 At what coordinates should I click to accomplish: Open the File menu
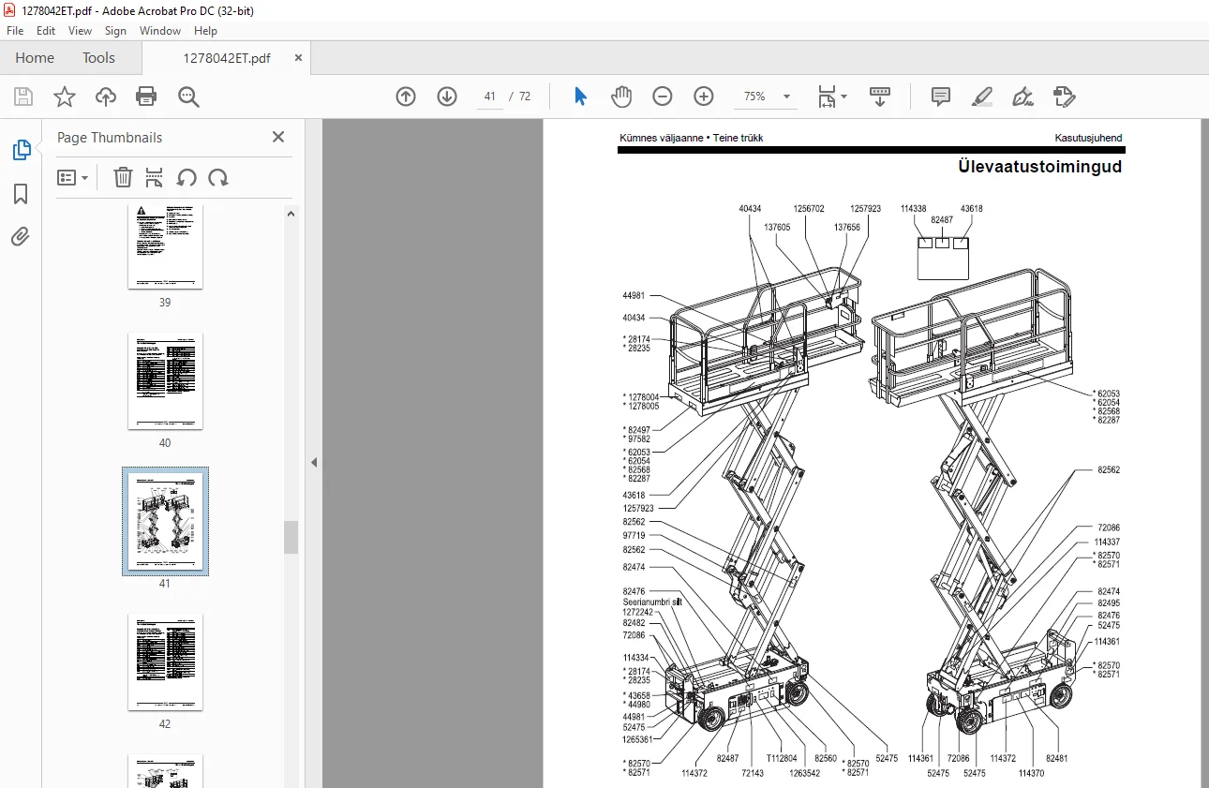coord(15,31)
